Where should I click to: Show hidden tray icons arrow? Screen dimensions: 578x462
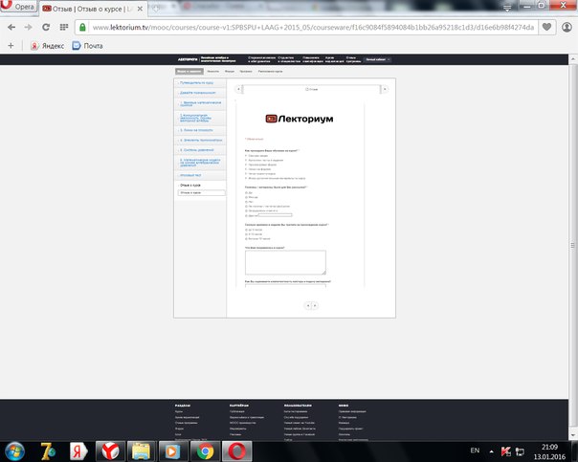(491, 451)
